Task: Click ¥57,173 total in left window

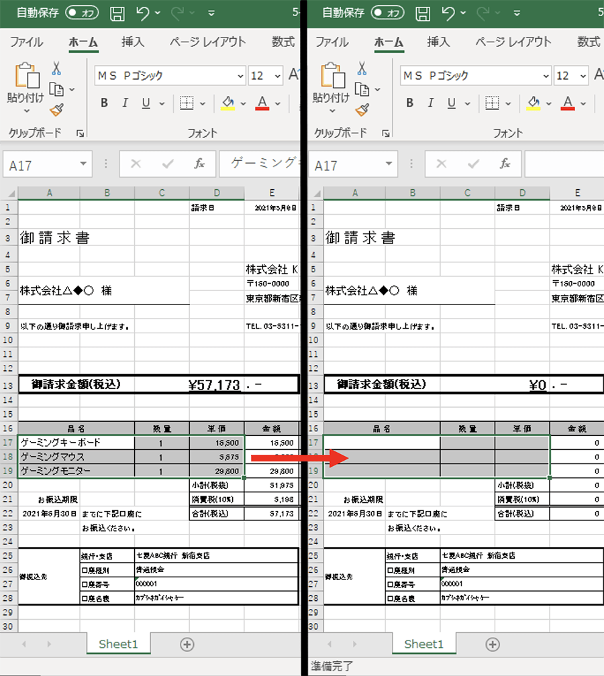Action: click(214, 384)
